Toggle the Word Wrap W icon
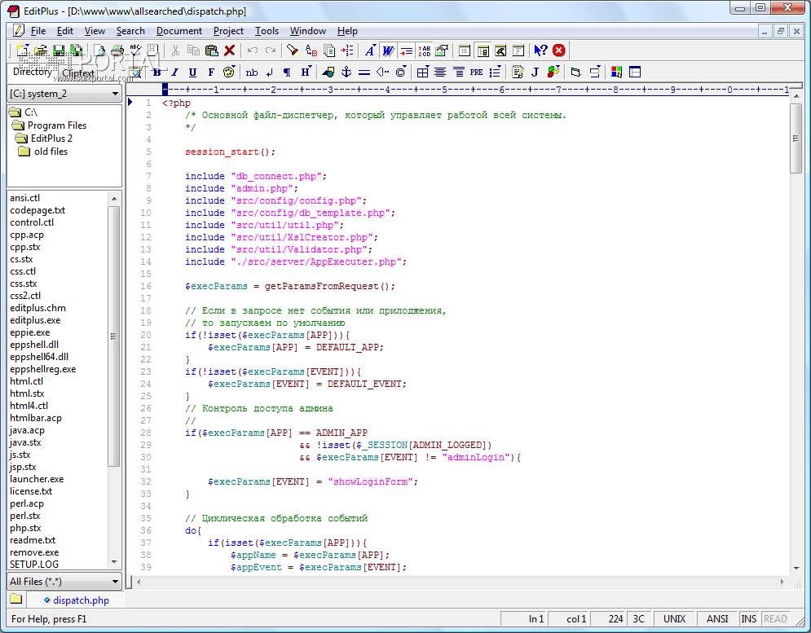This screenshot has width=811, height=633. click(x=388, y=51)
